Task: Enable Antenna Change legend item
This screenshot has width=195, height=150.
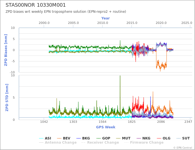Action: (58, 142)
